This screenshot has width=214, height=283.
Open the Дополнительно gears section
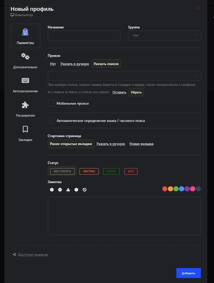coord(25,61)
